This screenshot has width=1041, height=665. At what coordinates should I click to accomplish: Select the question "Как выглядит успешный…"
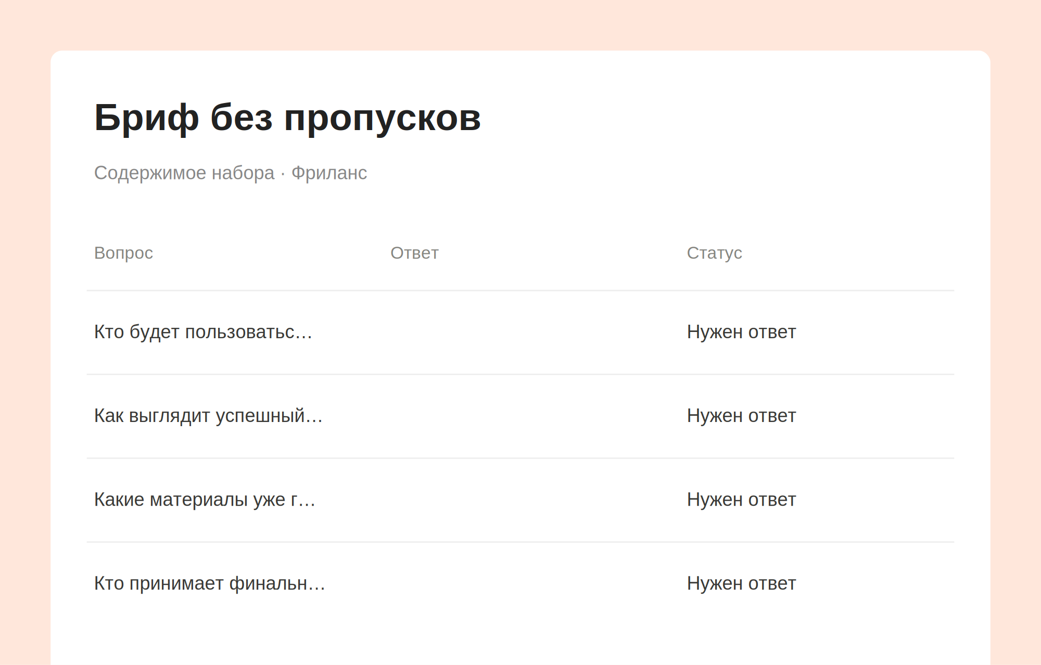[x=208, y=416]
